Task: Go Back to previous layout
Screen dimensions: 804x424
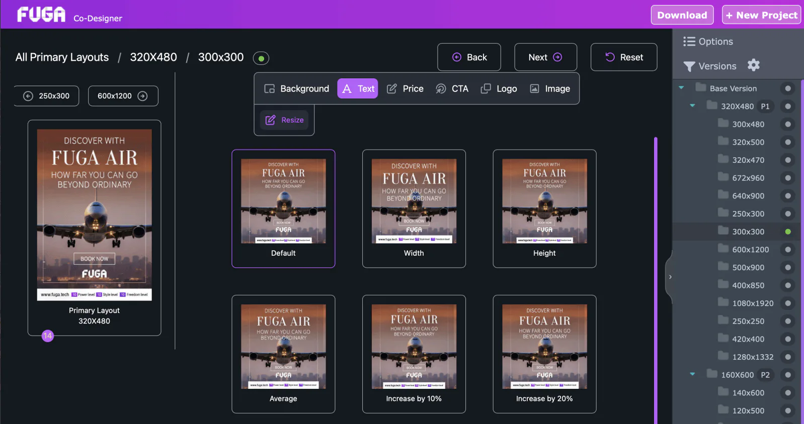Action: 469,57
